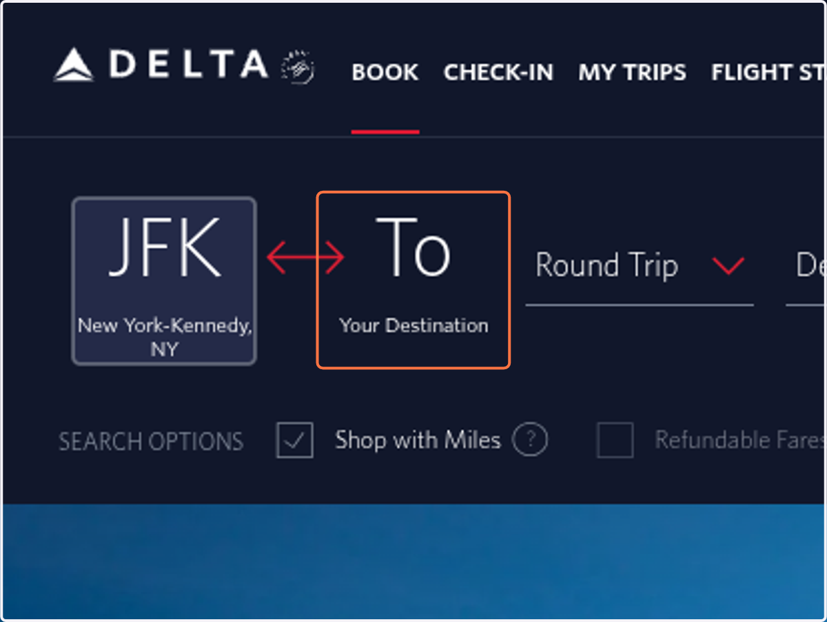
Task: Swap origin and destination with red arrows
Action: click(305, 258)
